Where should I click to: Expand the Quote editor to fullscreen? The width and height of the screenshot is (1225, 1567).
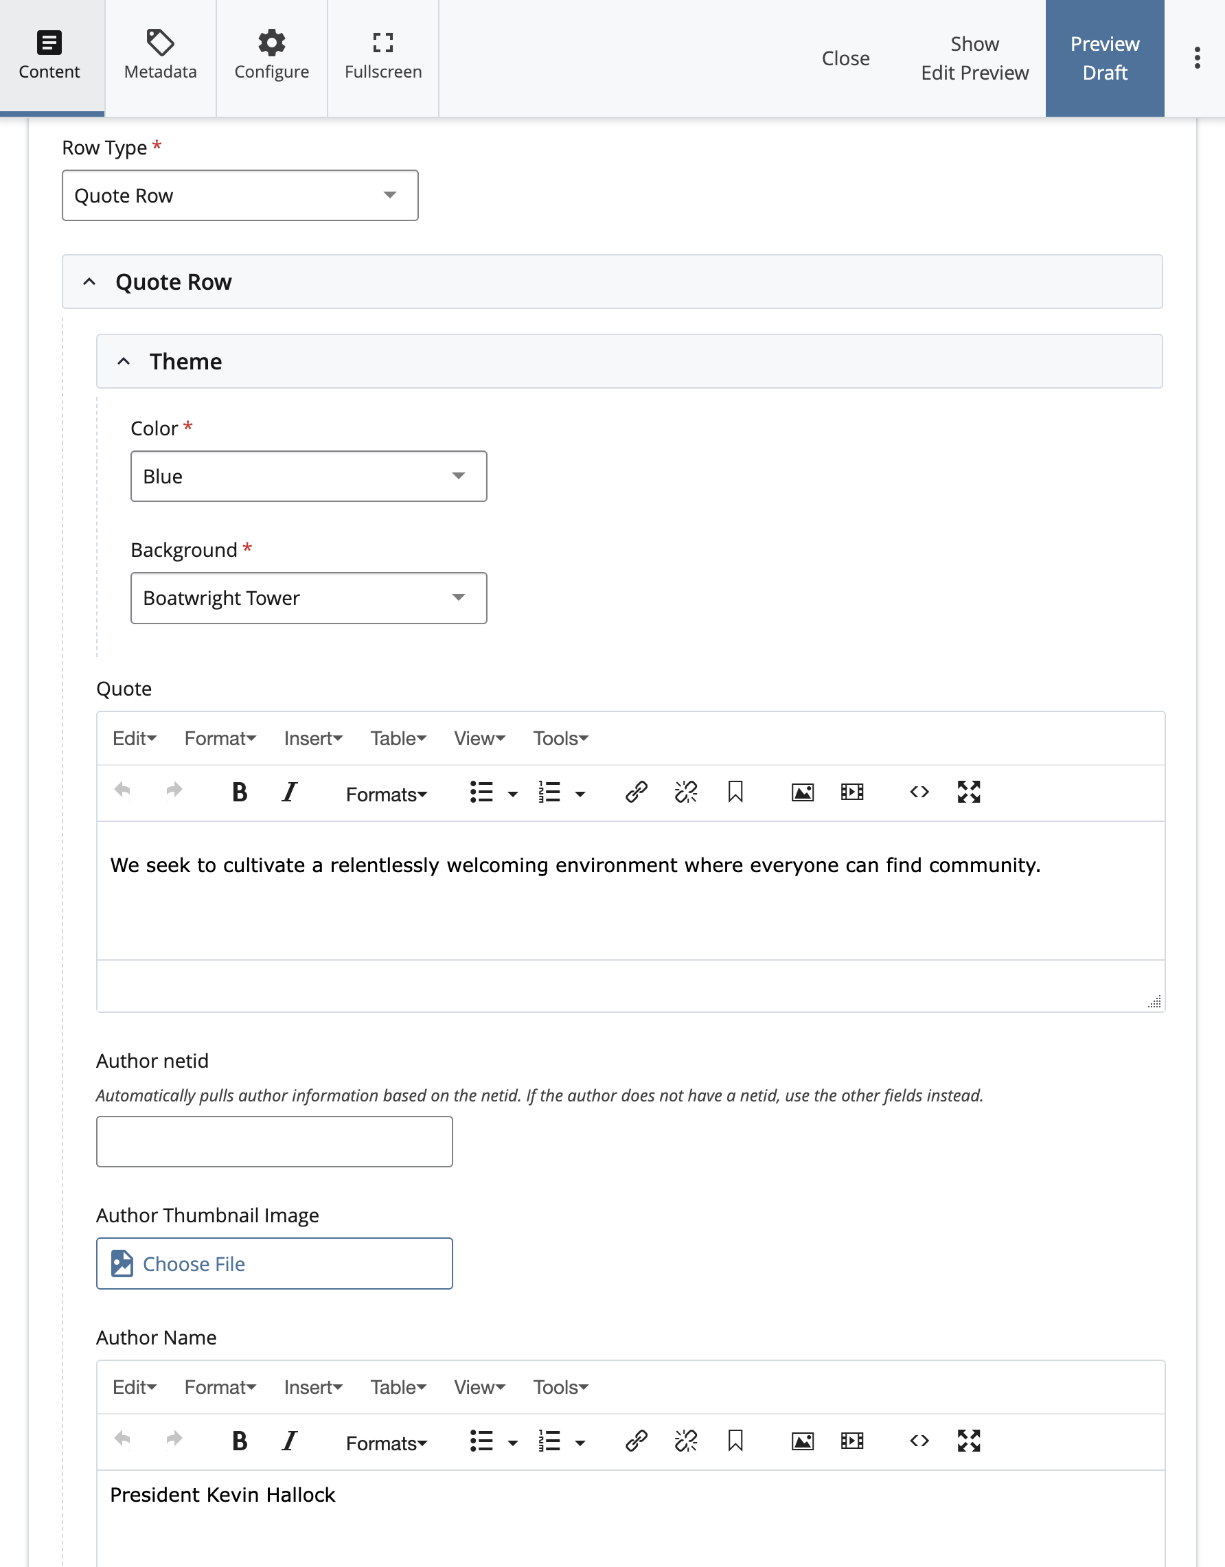968,792
